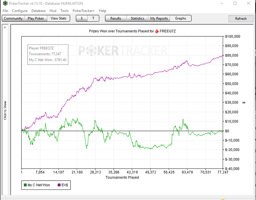Open the Database menu

pyautogui.click(x=39, y=11)
